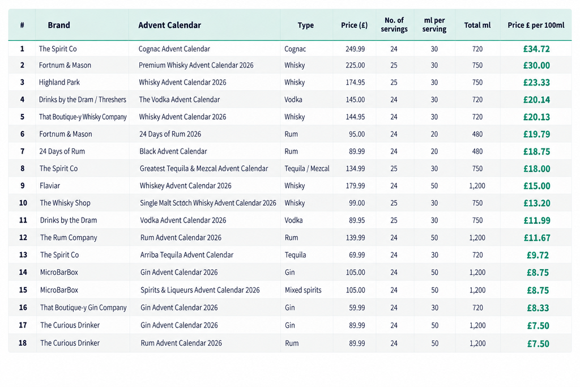580x387 pixels.
Task: Click Drinks by the Dram / Threshers cell
Action: 83,100
